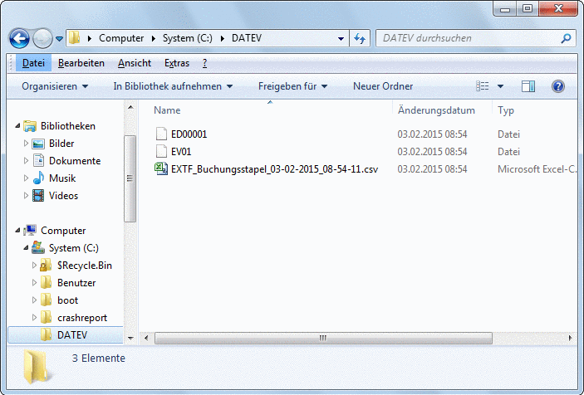Change view with the view icon
Screen dimensions: 584x395
(x=483, y=86)
